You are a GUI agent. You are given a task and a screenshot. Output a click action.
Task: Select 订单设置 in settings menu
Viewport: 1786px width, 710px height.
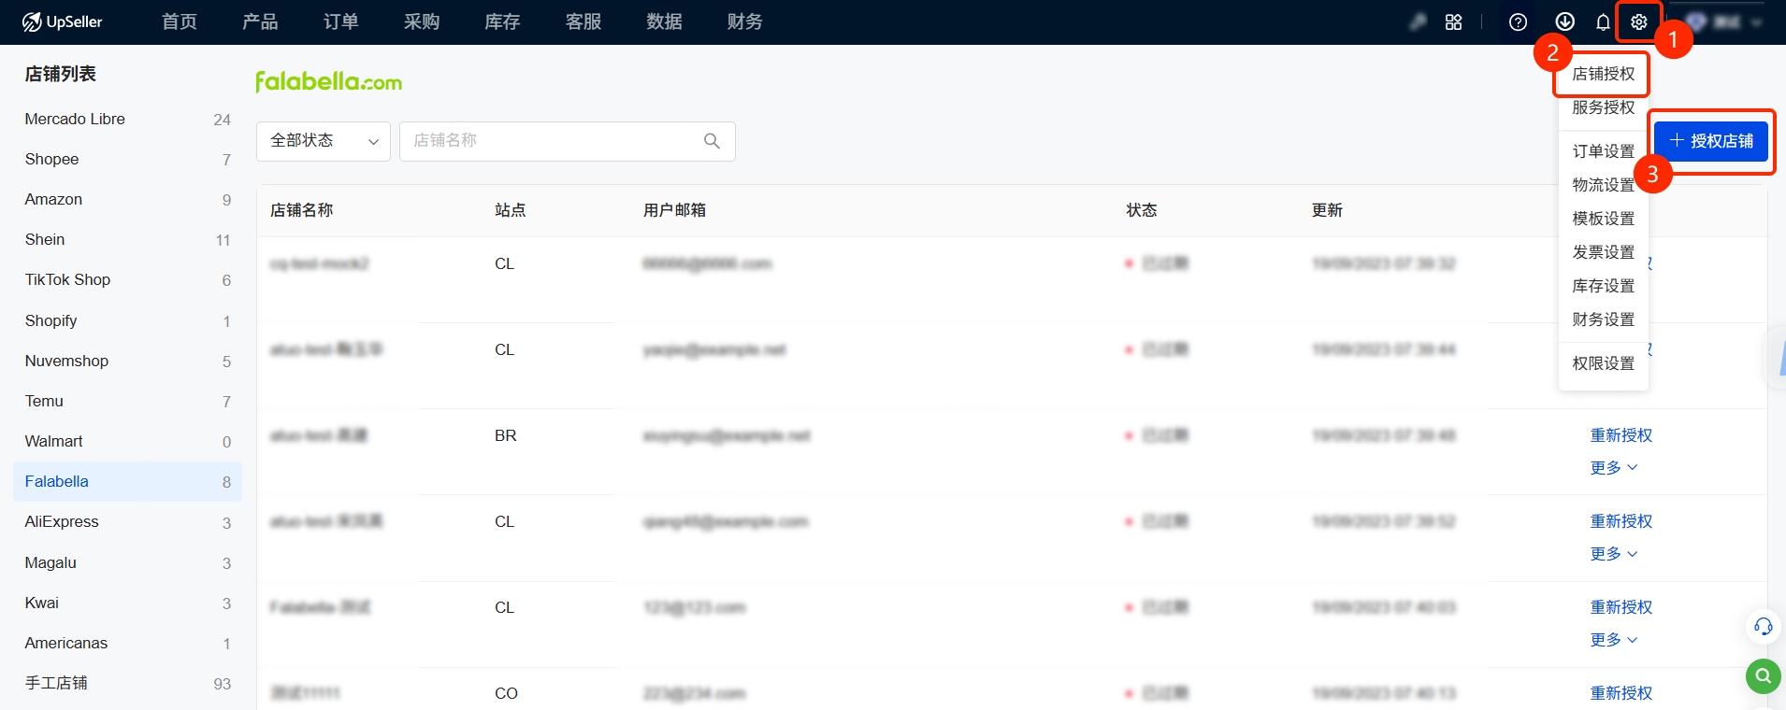pos(1603,151)
